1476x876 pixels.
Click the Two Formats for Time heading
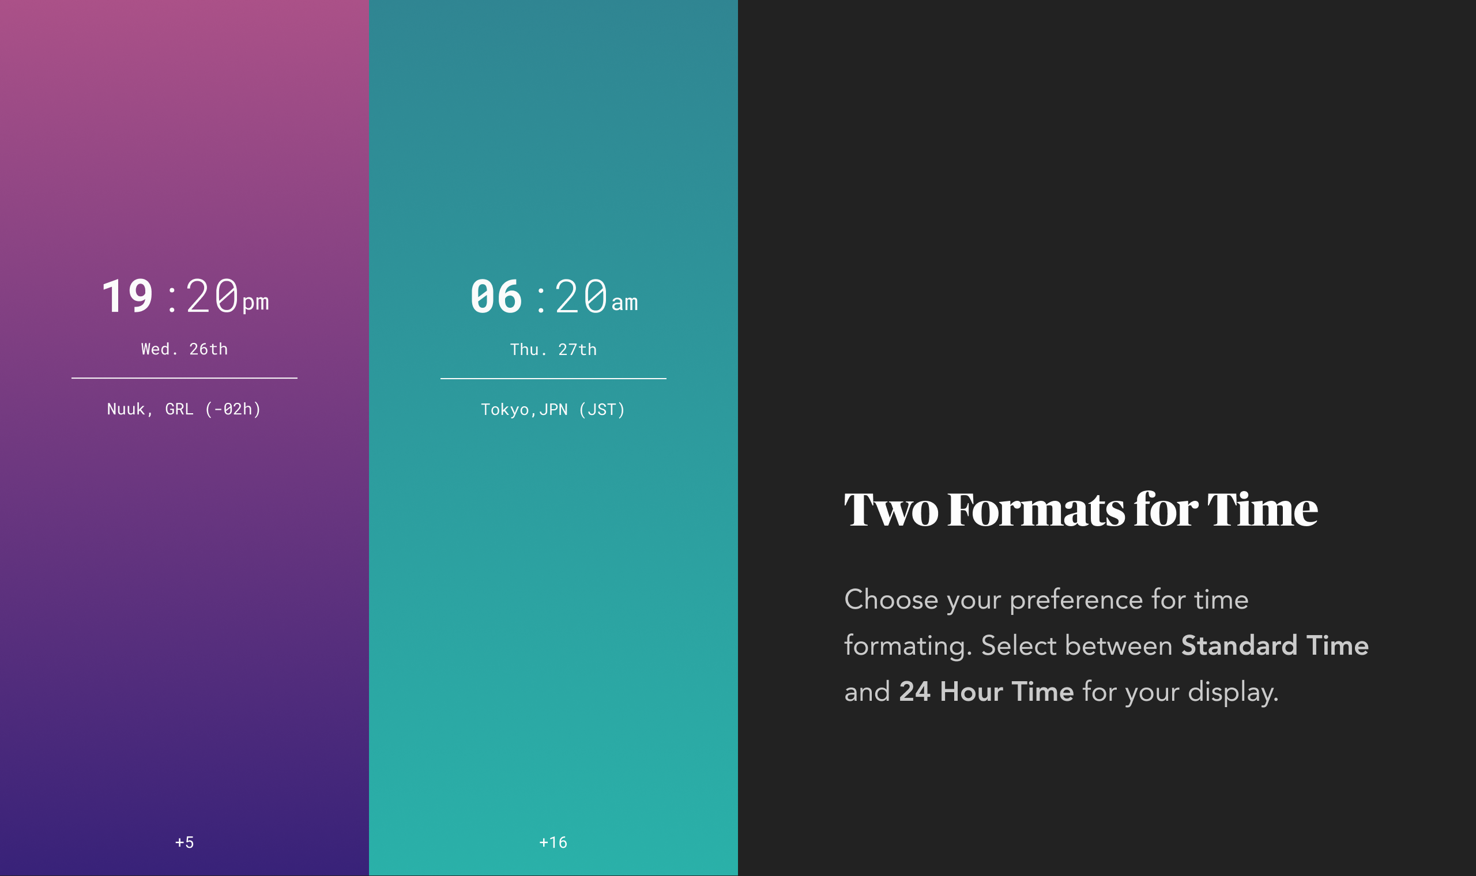[x=1080, y=509]
